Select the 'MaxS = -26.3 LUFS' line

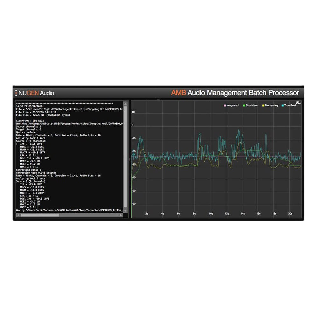coord(32,147)
